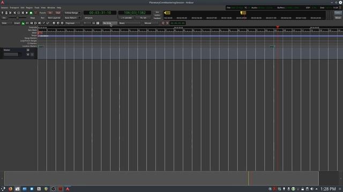
Task: Click the red playhead marker in ruler
Action: click(x=278, y=27)
